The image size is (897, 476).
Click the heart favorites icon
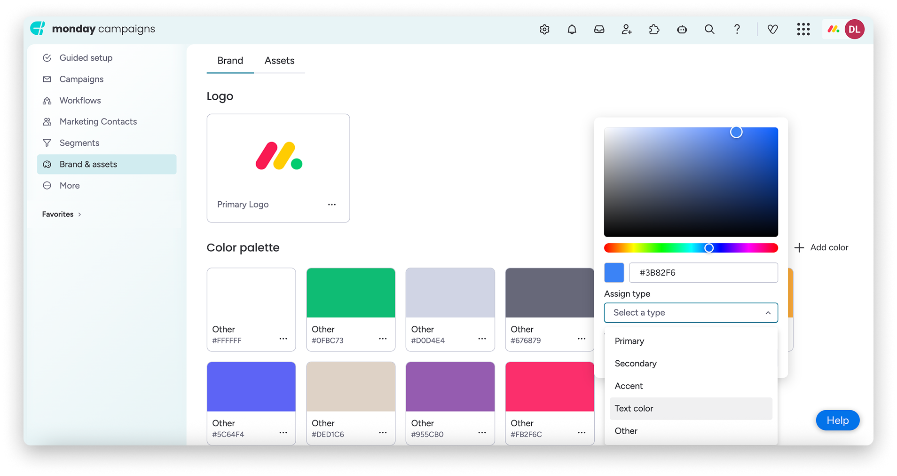click(x=772, y=29)
